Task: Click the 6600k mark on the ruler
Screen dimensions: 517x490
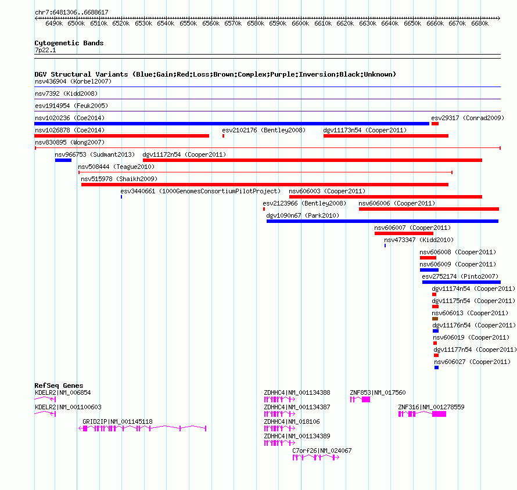Action: point(300,23)
